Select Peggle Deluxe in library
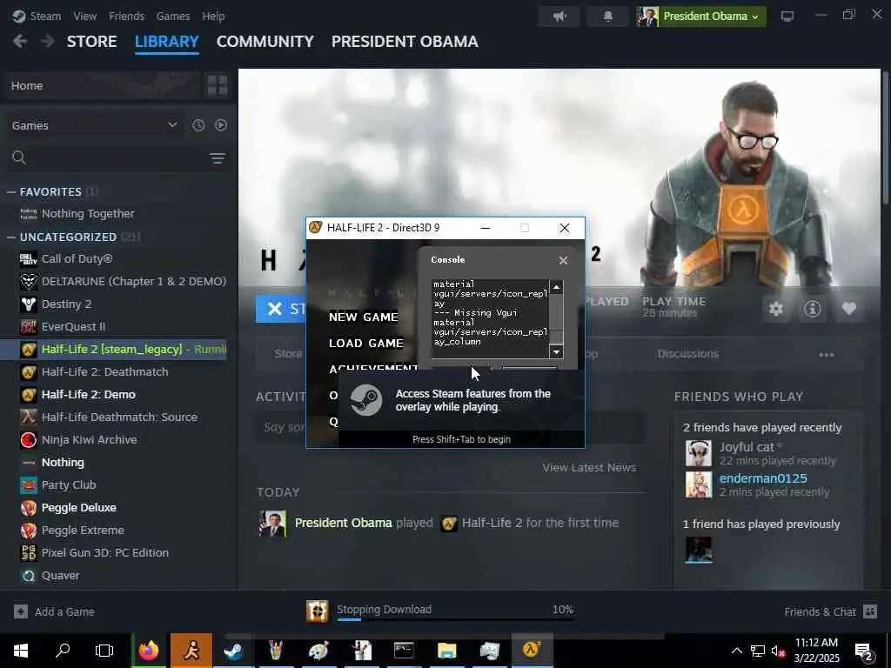Image resolution: width=891 pixels, height=668 pixels. pos(78,507)
